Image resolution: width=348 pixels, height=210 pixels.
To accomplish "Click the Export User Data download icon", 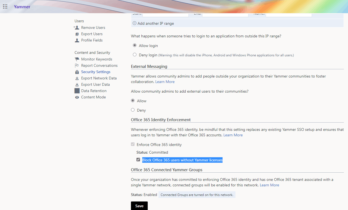I will click(x=77, y=85).
